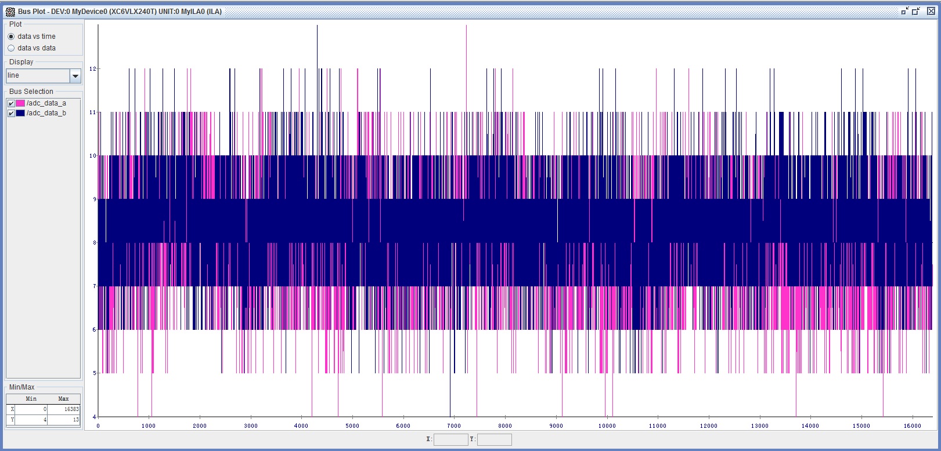Click the y-axis label 4
The image size is (941, 451).
94,417
